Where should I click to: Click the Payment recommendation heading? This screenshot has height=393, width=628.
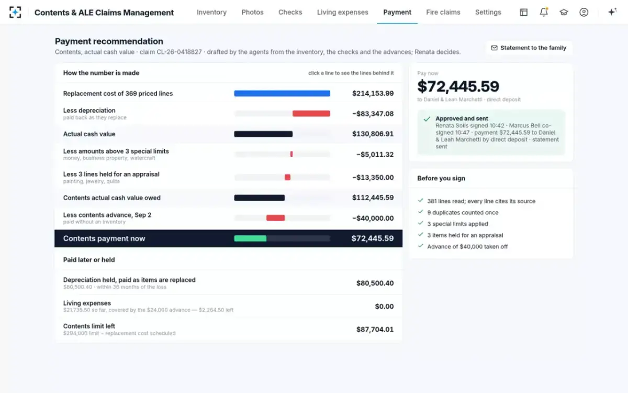109,41
